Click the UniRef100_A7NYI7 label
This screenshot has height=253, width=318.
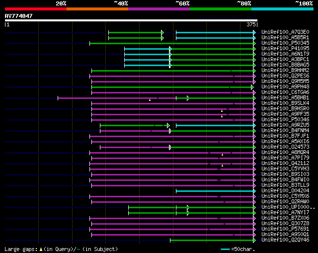click(285, 213)
